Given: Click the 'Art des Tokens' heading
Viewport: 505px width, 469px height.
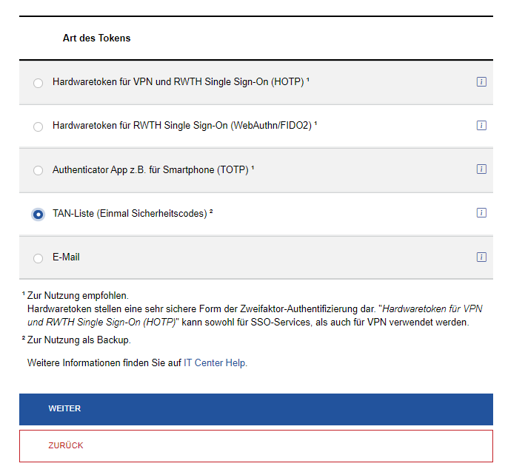Looking at the screenshot, I should [96, 38].
